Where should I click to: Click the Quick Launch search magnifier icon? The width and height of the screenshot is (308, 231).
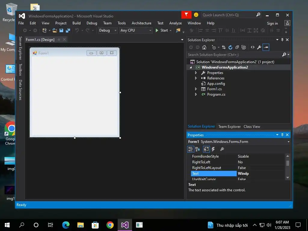click(258, 15)
